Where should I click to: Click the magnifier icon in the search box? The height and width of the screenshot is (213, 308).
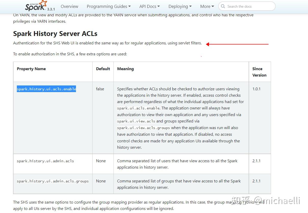223,6
